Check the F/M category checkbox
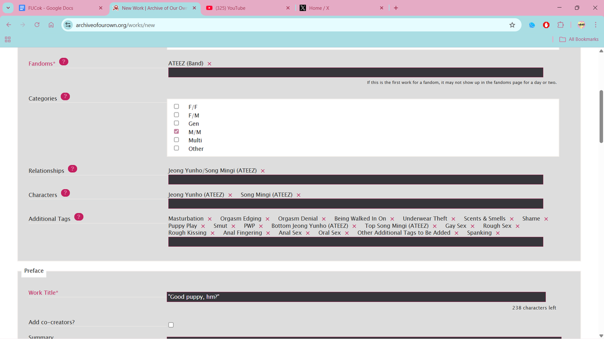 176,115
